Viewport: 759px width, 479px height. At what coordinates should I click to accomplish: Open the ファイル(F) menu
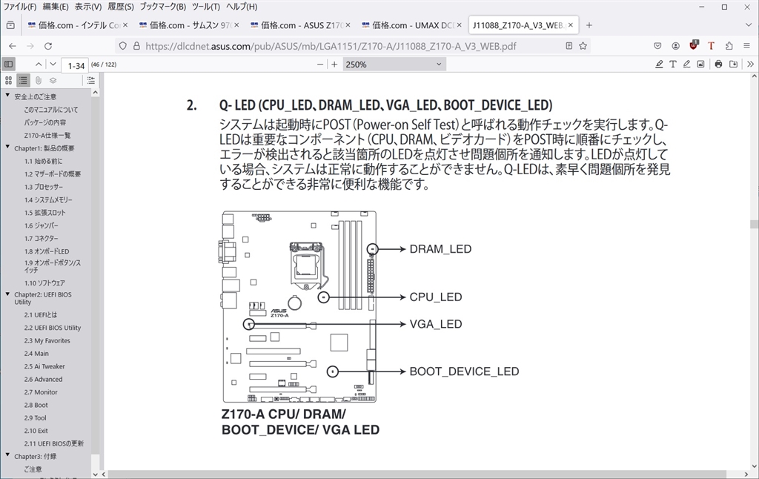pos(20,7)
